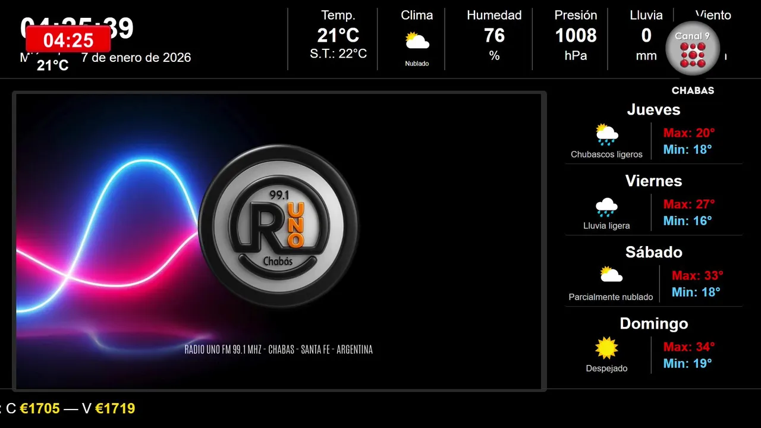Click Min: 18° for Jueves
The height and width of the screenshot is (428, 761).
[x=687, y=149]
